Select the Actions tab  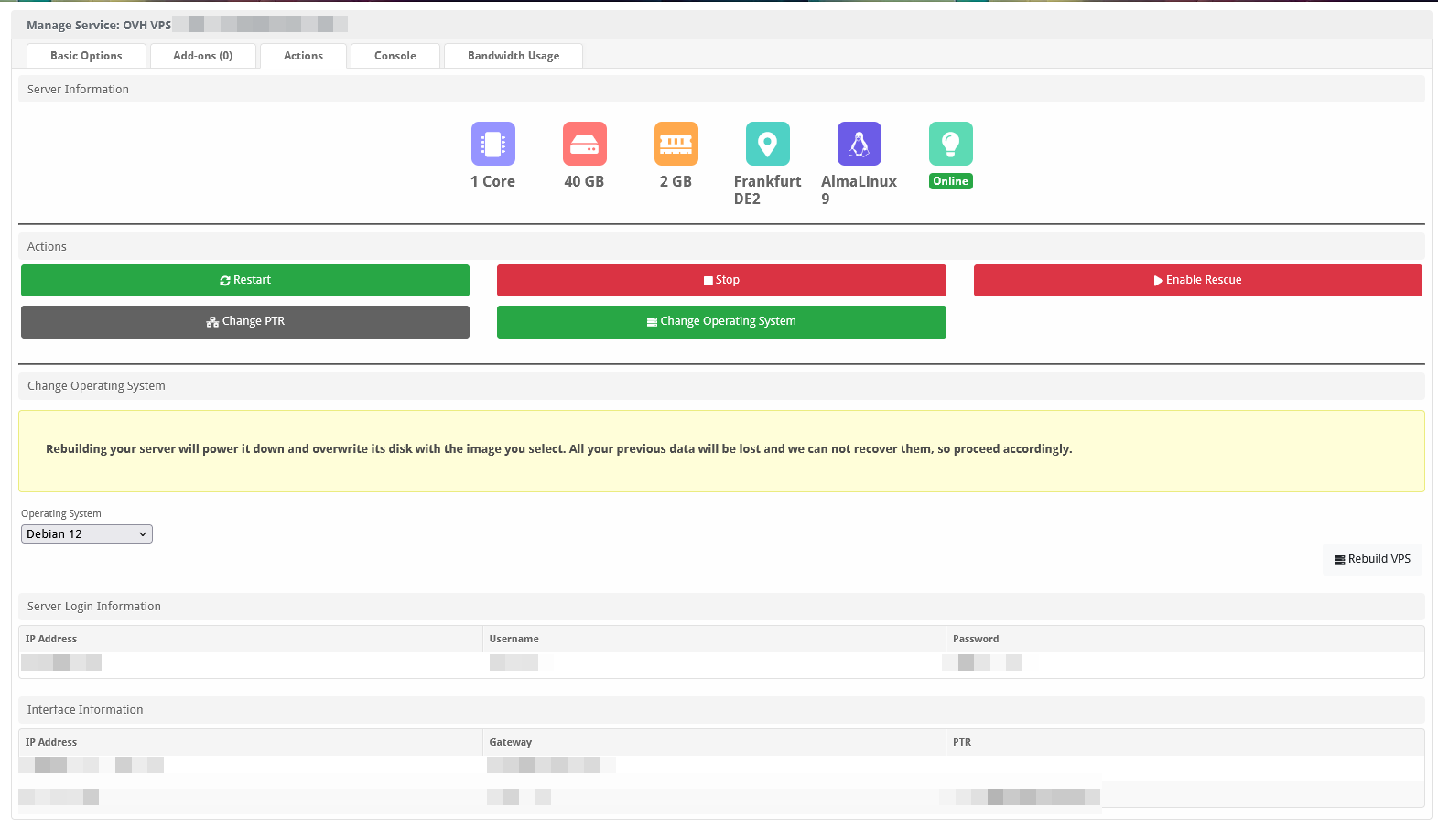click(303, 56)
